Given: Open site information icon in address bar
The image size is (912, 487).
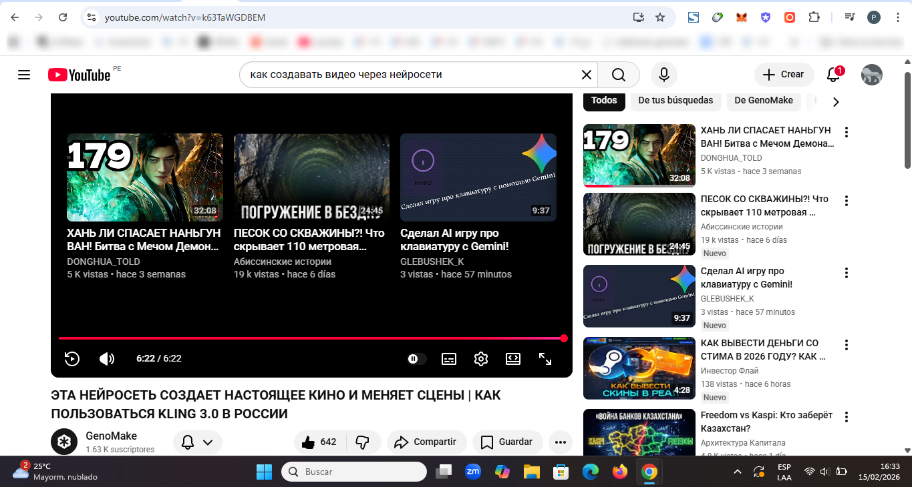Looking at the screenshot, I should tap(92, 17).
